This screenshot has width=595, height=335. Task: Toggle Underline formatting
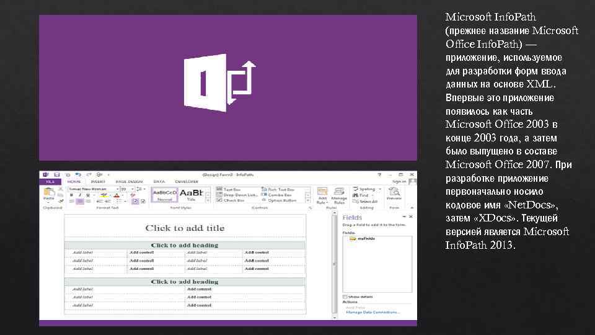tap(87, 195)
